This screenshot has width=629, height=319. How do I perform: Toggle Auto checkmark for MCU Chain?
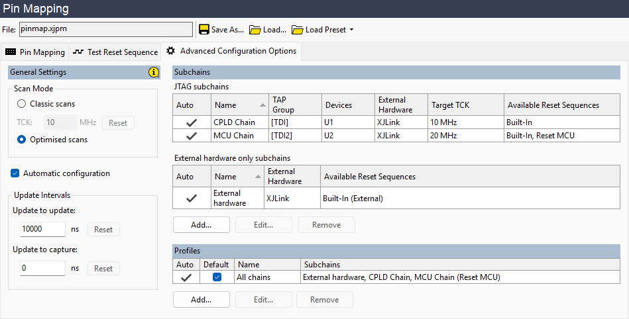[192, 136]
